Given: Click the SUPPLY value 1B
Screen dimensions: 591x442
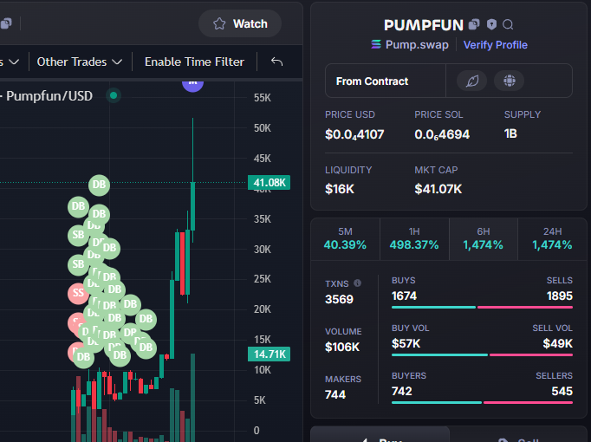Looking at the screenshot, I should pos(510,133).
